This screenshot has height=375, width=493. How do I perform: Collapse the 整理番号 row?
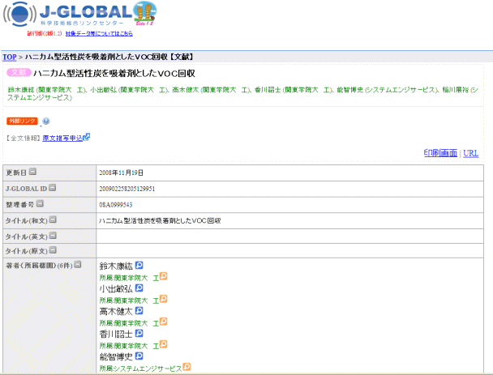click(40, 204)
